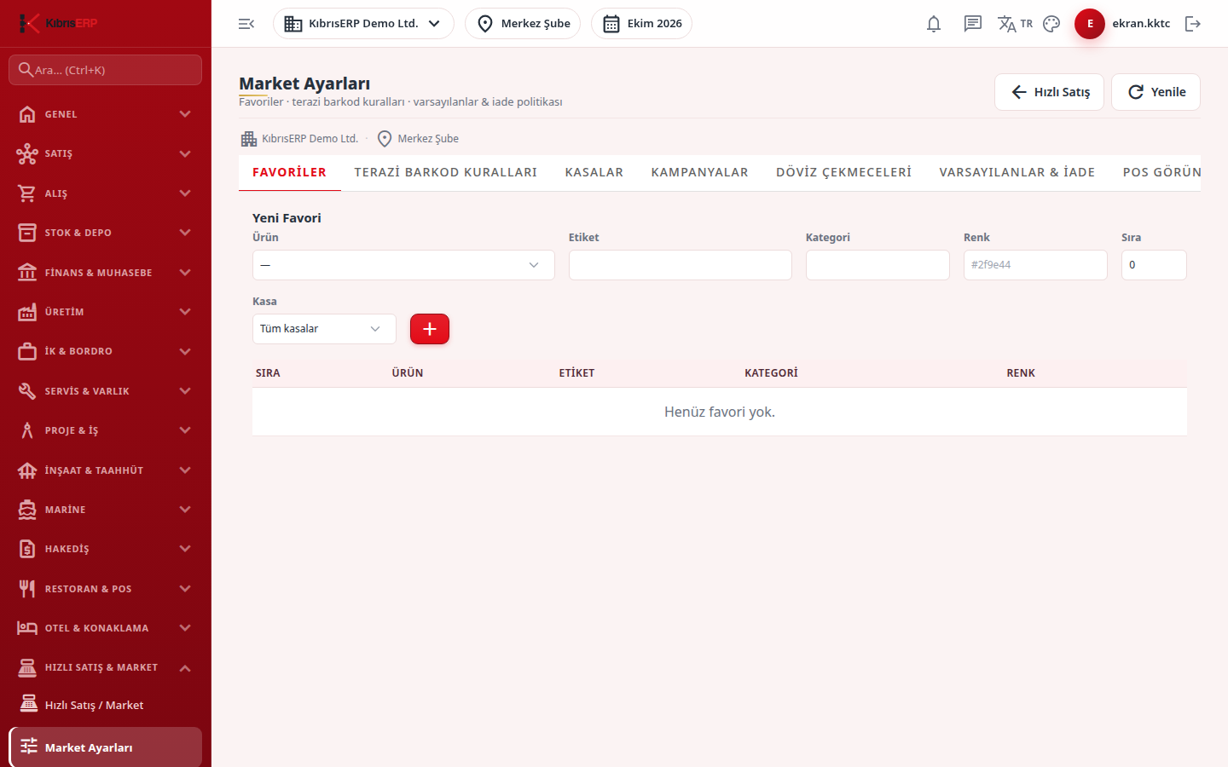
Task: Open the Ekim 2026 period picker
Action: point(641,24)
